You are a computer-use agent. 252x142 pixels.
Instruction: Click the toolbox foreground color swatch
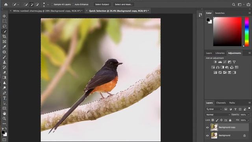point(3,132)
